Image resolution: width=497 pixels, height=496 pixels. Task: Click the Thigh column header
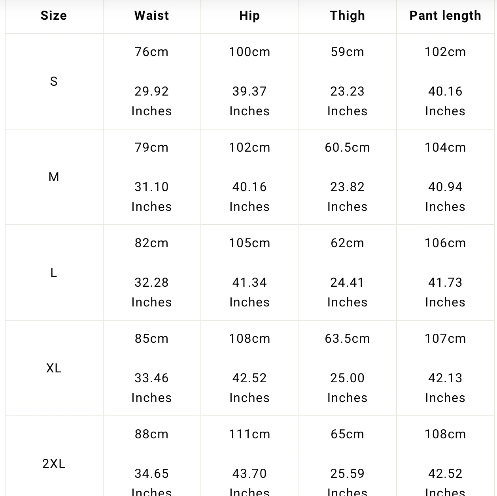347,16
